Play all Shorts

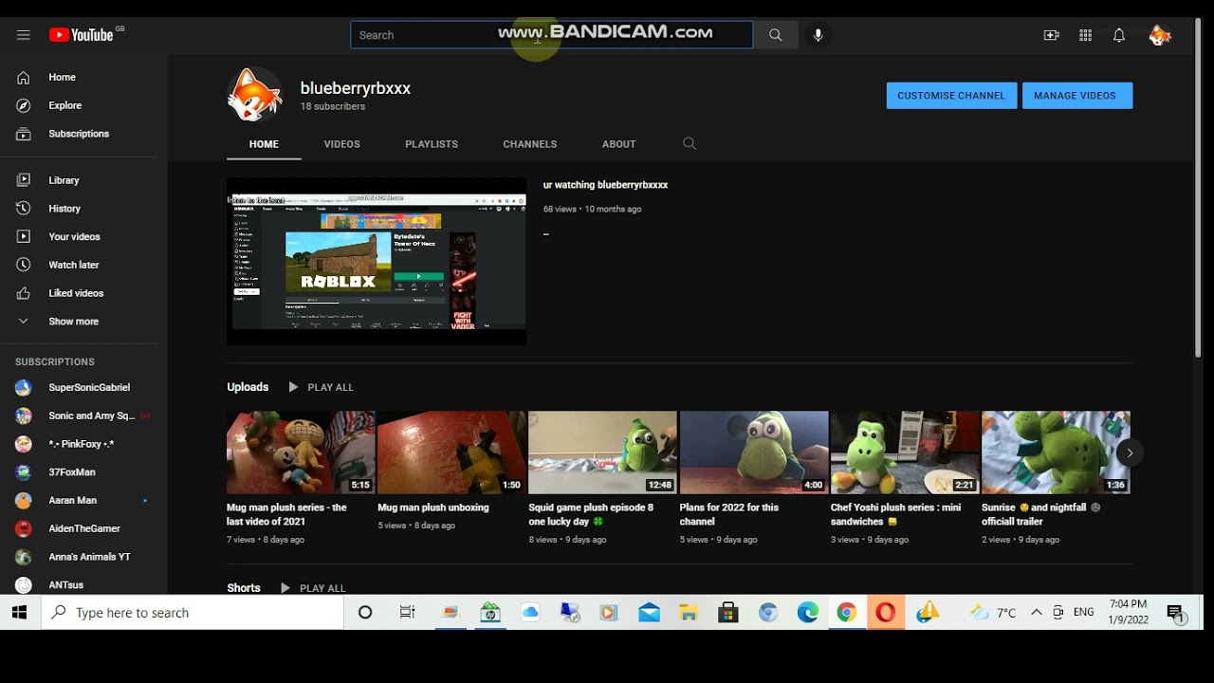313,588
